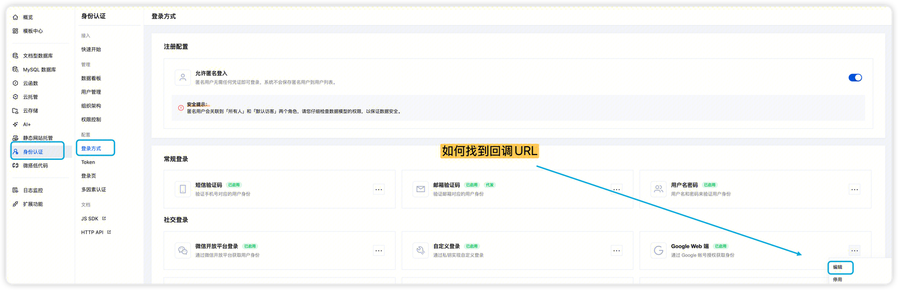Viewport: 898px width, 290px height.
Task: Open the more menu on 短信验证码 card
Action: coord(378,189)
